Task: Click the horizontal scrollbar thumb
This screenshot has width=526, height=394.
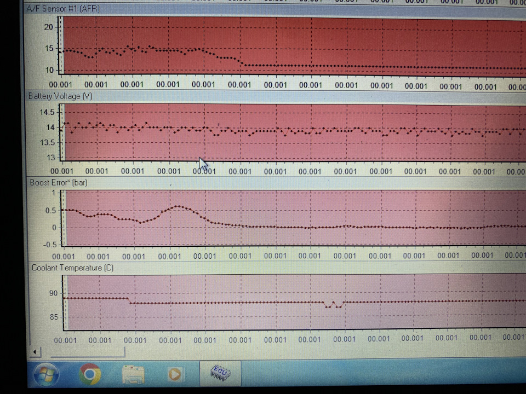Action: coord(87,352)
